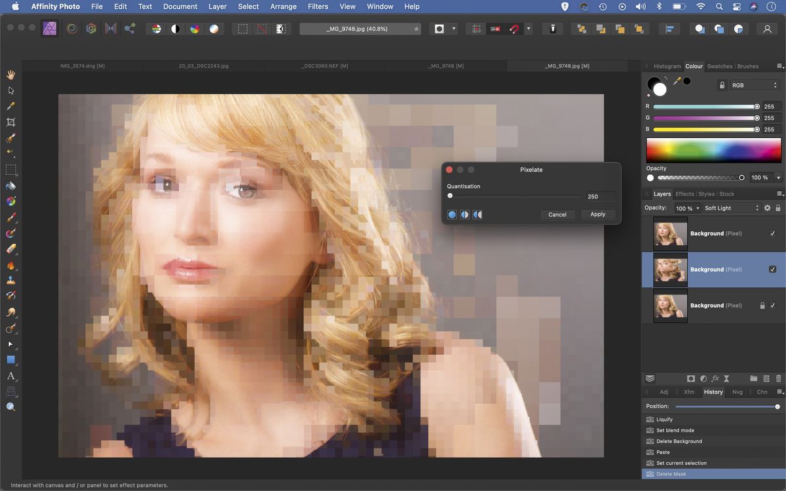Switch to the Swatches tab

pyautogui.click(x=719, y=66)
